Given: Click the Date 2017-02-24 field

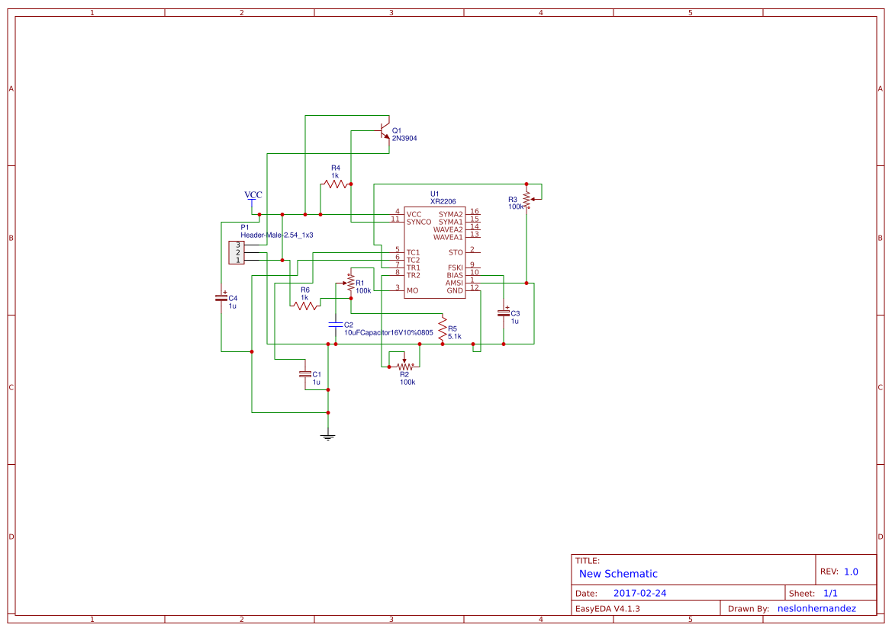Looking at the screenshot, I should point(641,592).
